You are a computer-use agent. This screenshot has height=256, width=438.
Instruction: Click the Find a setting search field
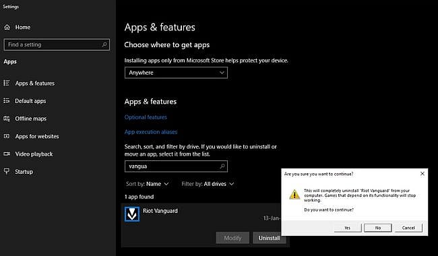click(57, 44)
